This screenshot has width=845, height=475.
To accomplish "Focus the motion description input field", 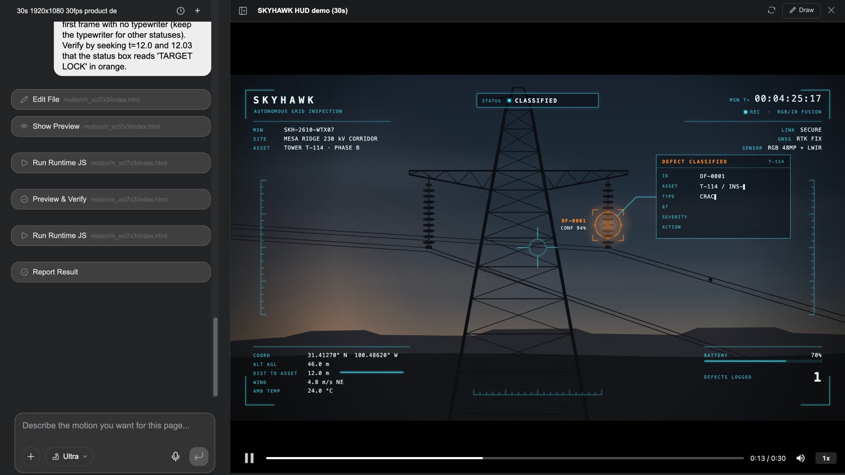I will coord(115,425).
